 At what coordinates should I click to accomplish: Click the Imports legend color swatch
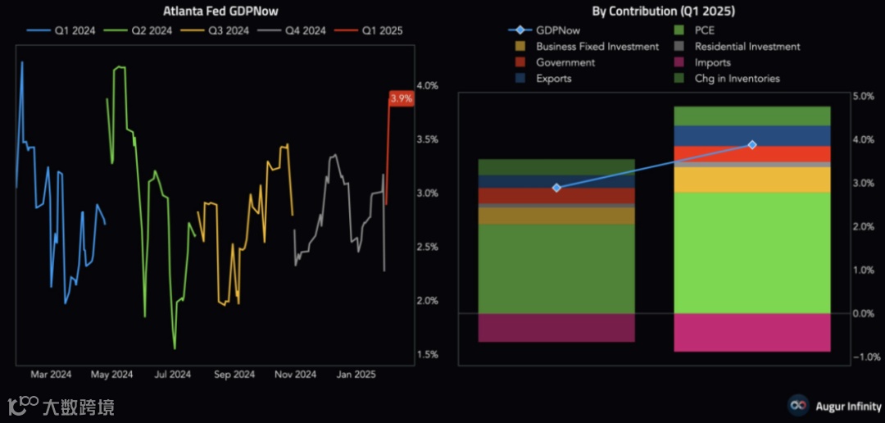679,62
